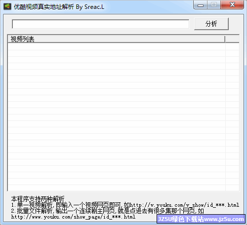
Task: Click the line starting 2. 批量文件解析
Action: click(108, 211)
